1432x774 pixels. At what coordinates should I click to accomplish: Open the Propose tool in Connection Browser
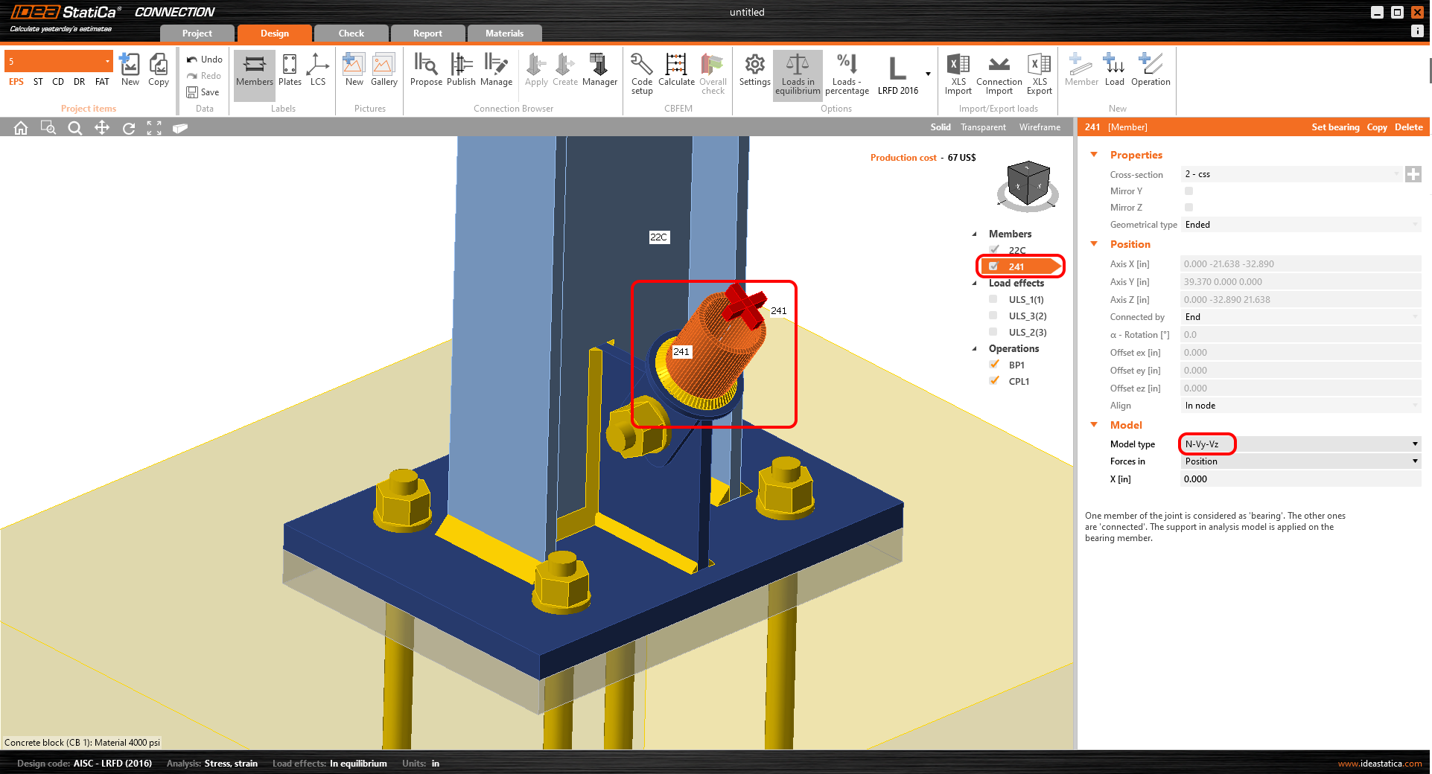[426, 73]
